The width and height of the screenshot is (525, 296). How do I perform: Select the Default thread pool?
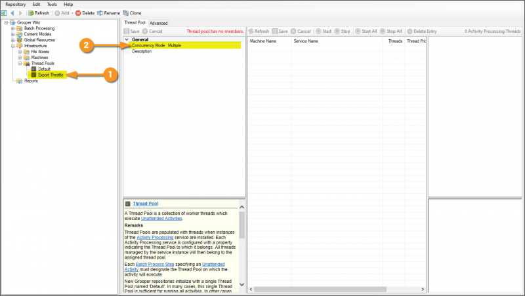(44, 69)
